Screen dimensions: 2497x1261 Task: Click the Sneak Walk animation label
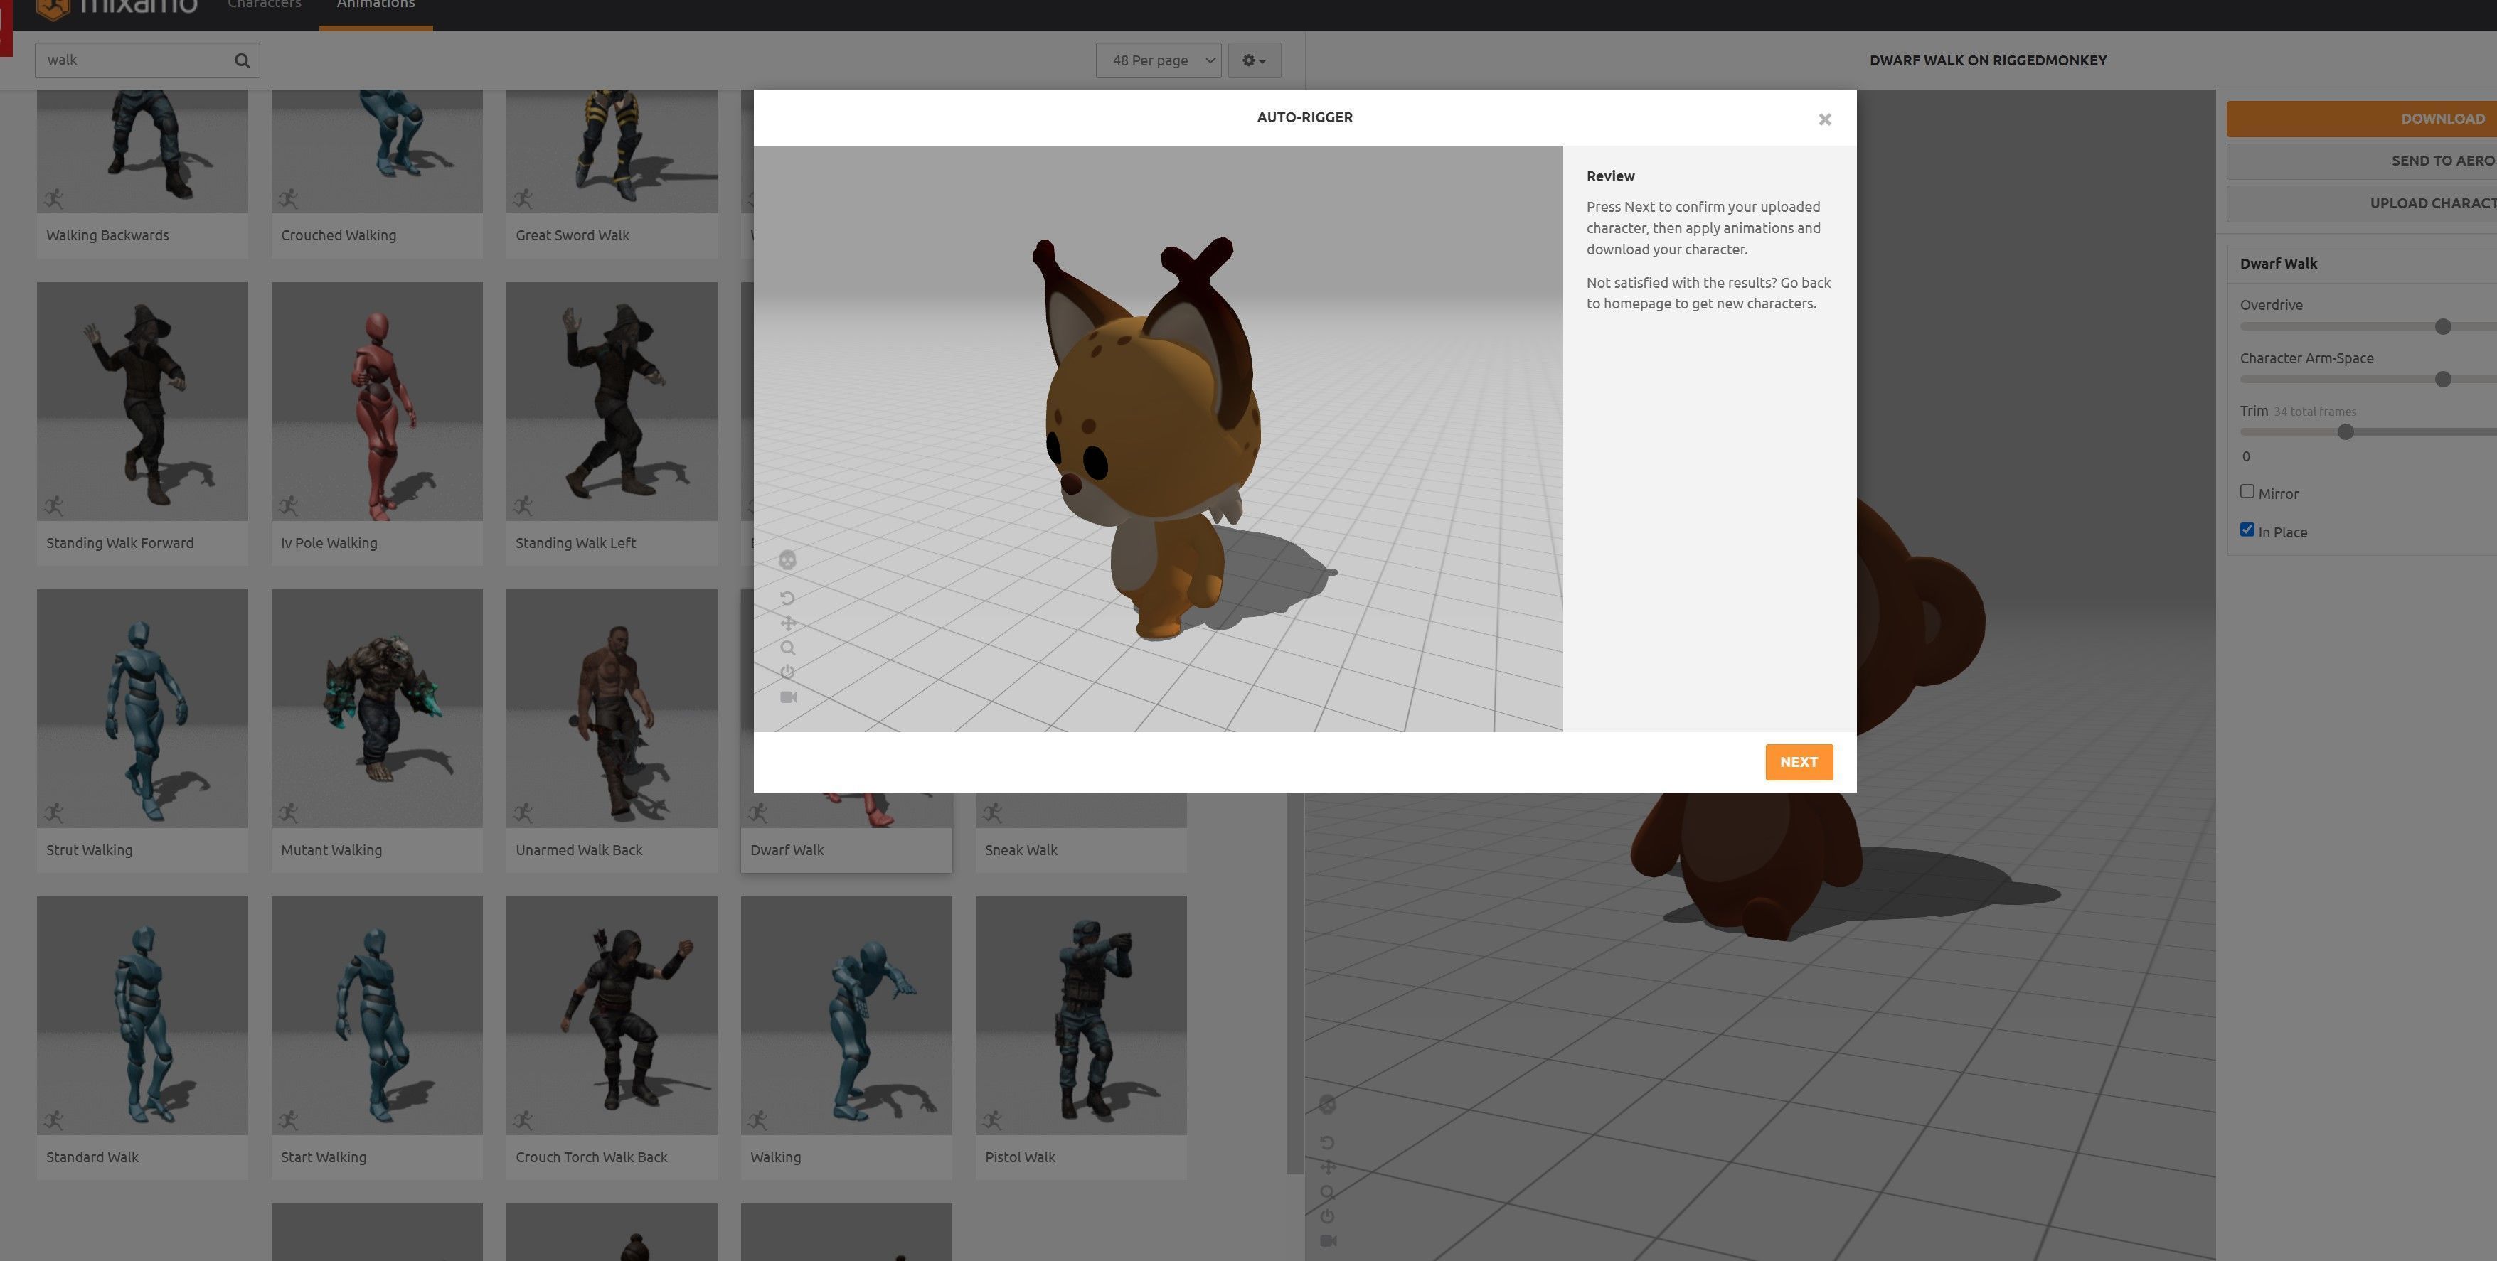1021,850
